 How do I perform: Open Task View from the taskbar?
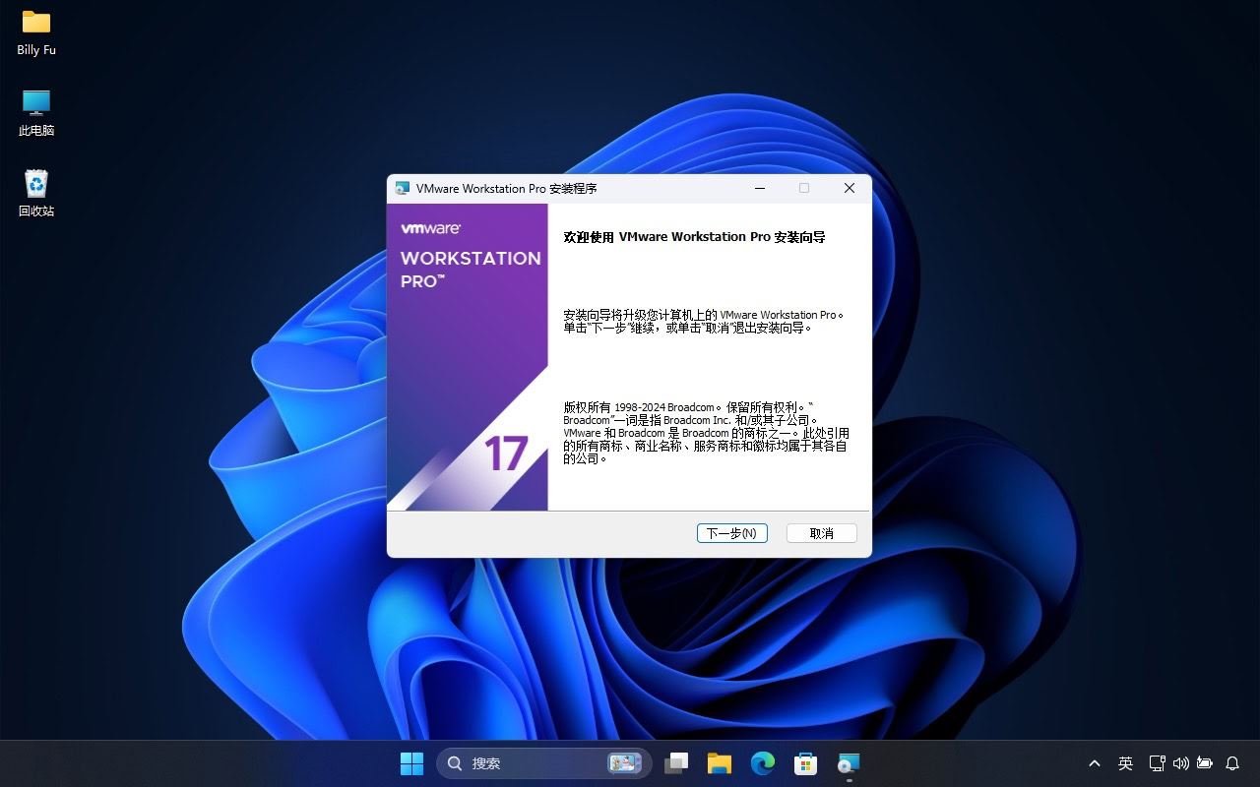click(x=676, y=763)
